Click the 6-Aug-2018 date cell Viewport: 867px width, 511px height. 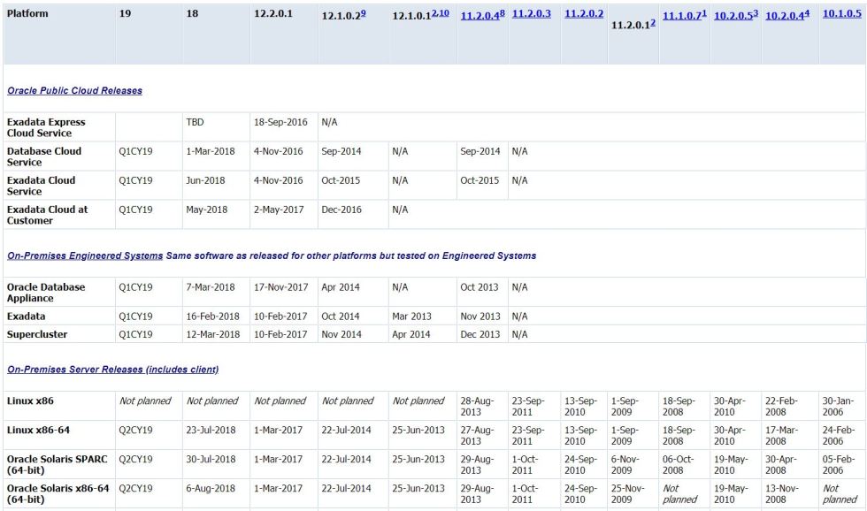coord(211,489)
